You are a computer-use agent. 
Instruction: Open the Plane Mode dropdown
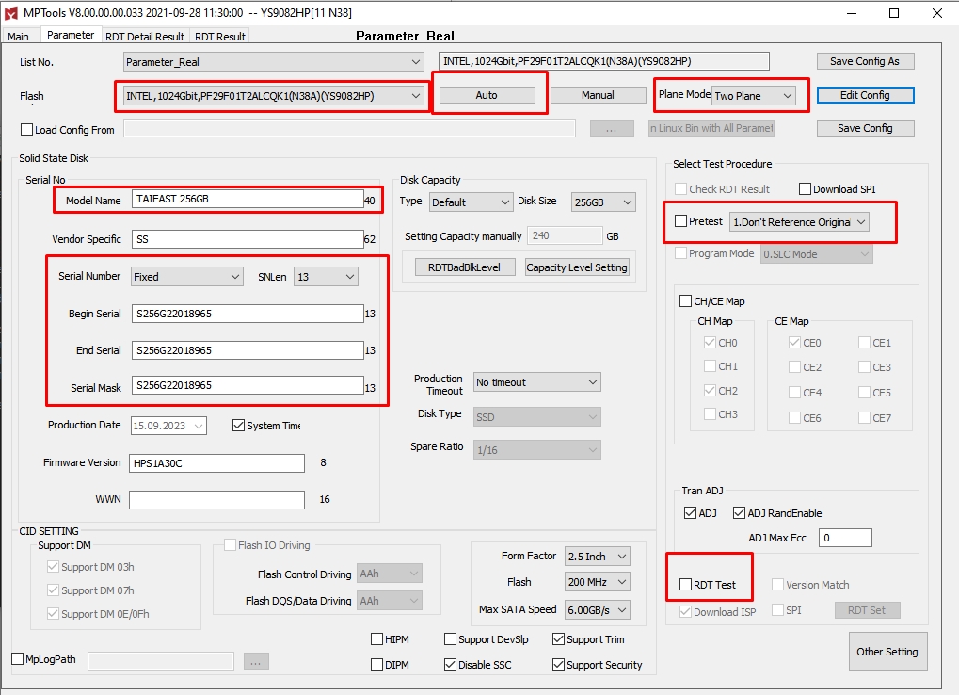point(754,95)
